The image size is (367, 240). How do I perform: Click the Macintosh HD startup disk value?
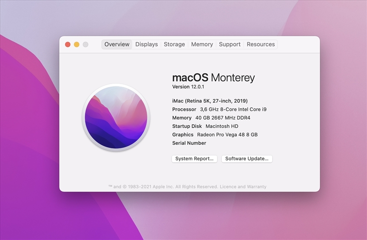point(222,126)
